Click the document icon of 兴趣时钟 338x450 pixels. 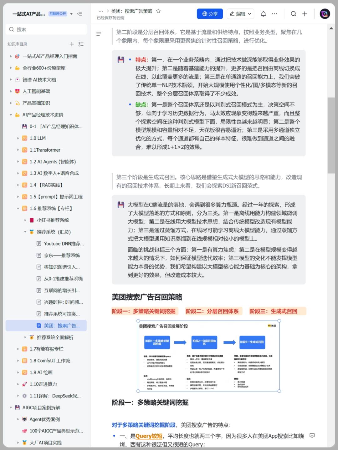(39, 302)
